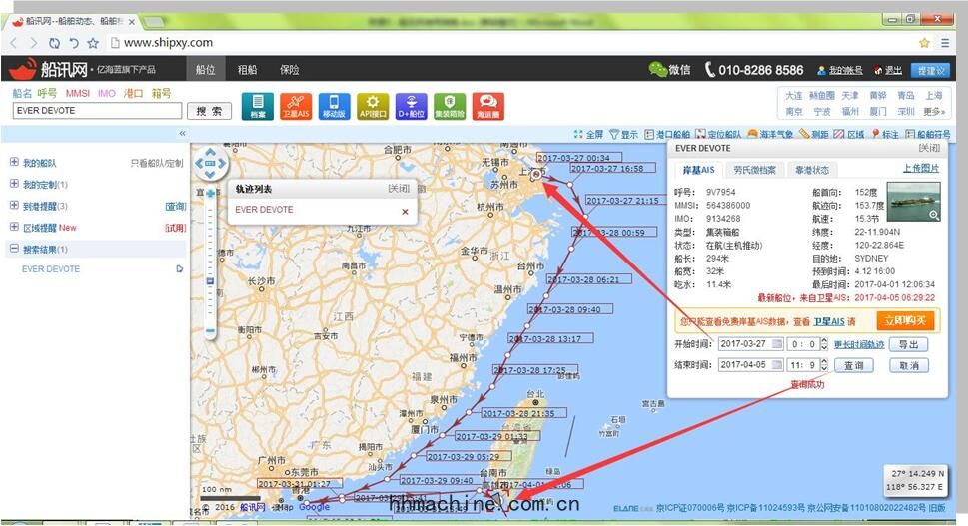
Task: Show 海洋气象 ocean weather layer
Action: (x=770, y=134)
